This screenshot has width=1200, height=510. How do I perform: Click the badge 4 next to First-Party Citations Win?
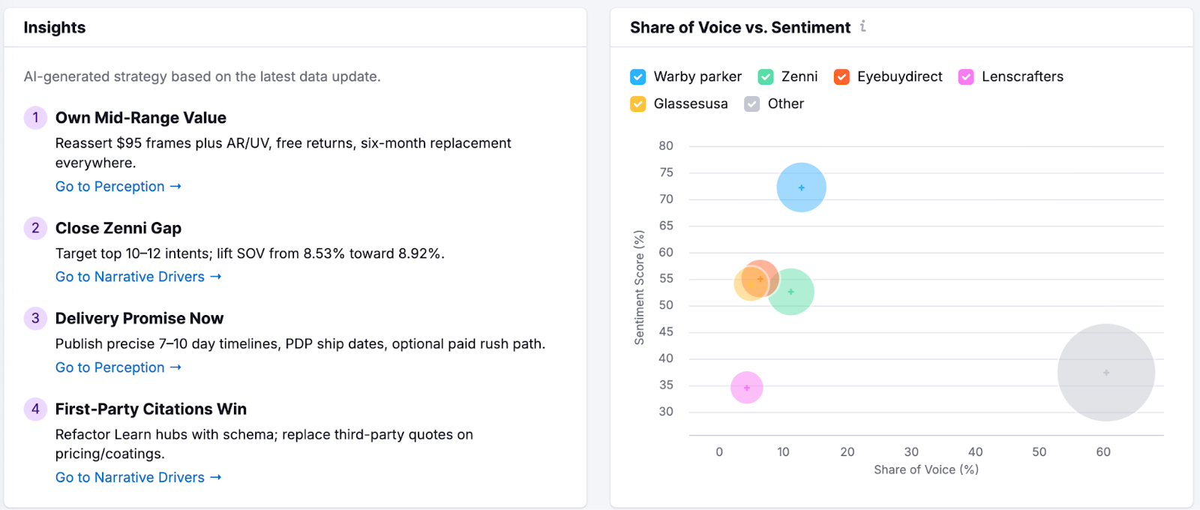click(34, 409)
